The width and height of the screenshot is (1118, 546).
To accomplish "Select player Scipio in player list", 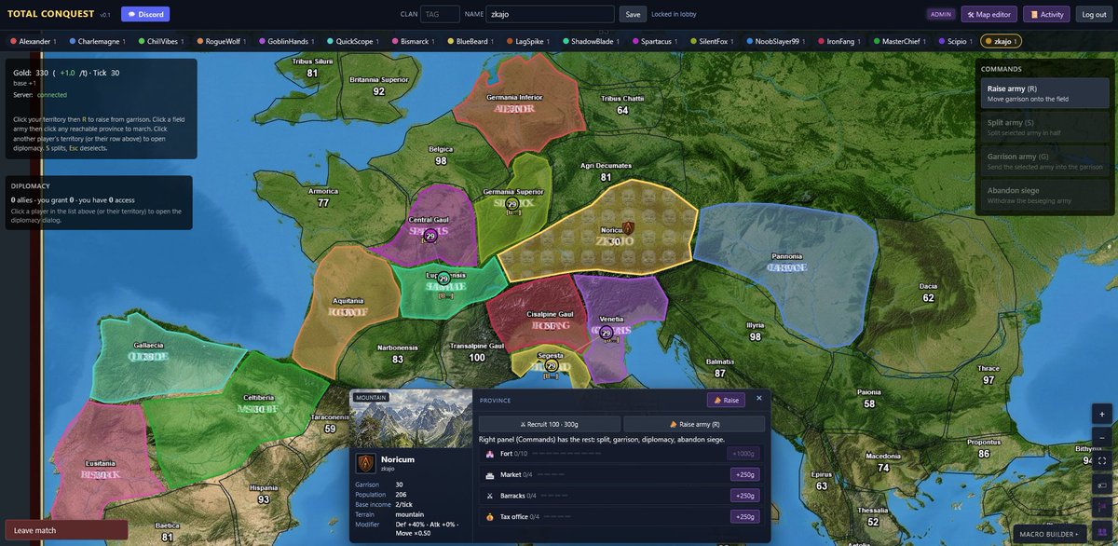I will pyautogui.click(x=957, y=41).
